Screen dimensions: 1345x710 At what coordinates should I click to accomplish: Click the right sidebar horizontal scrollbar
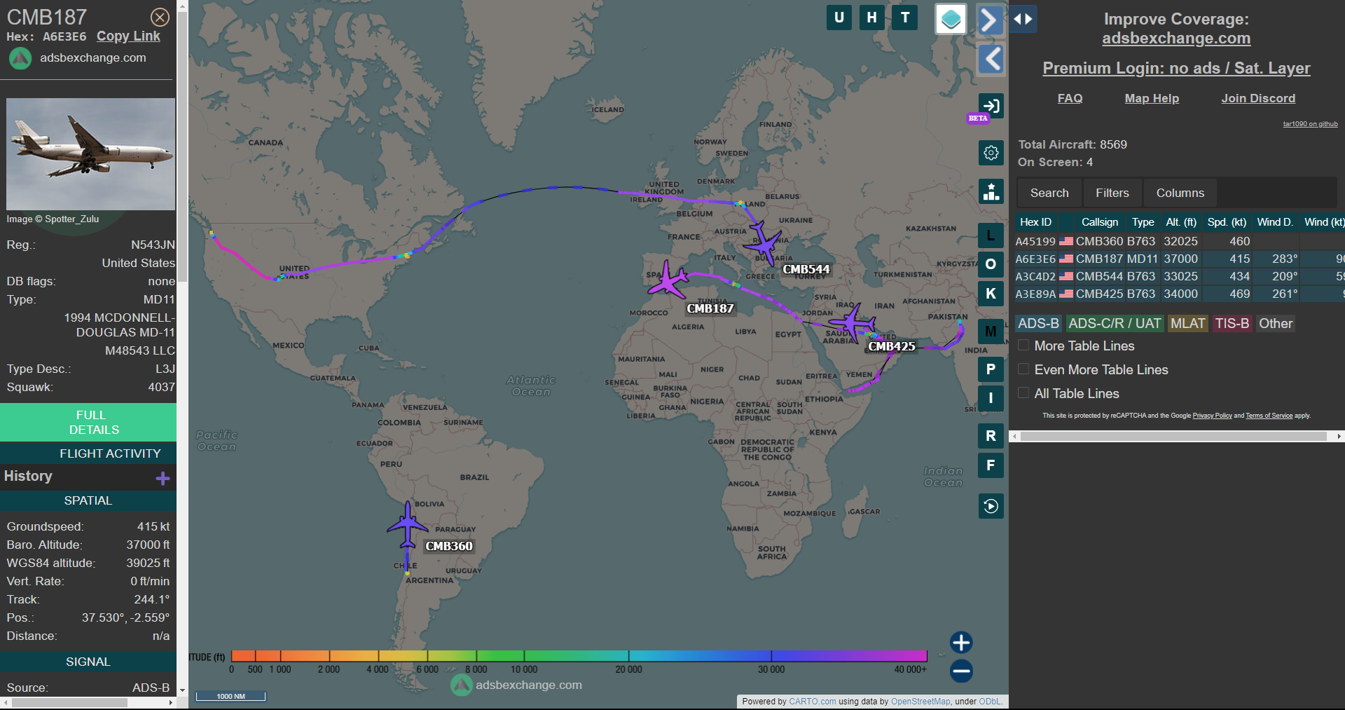1175,436
